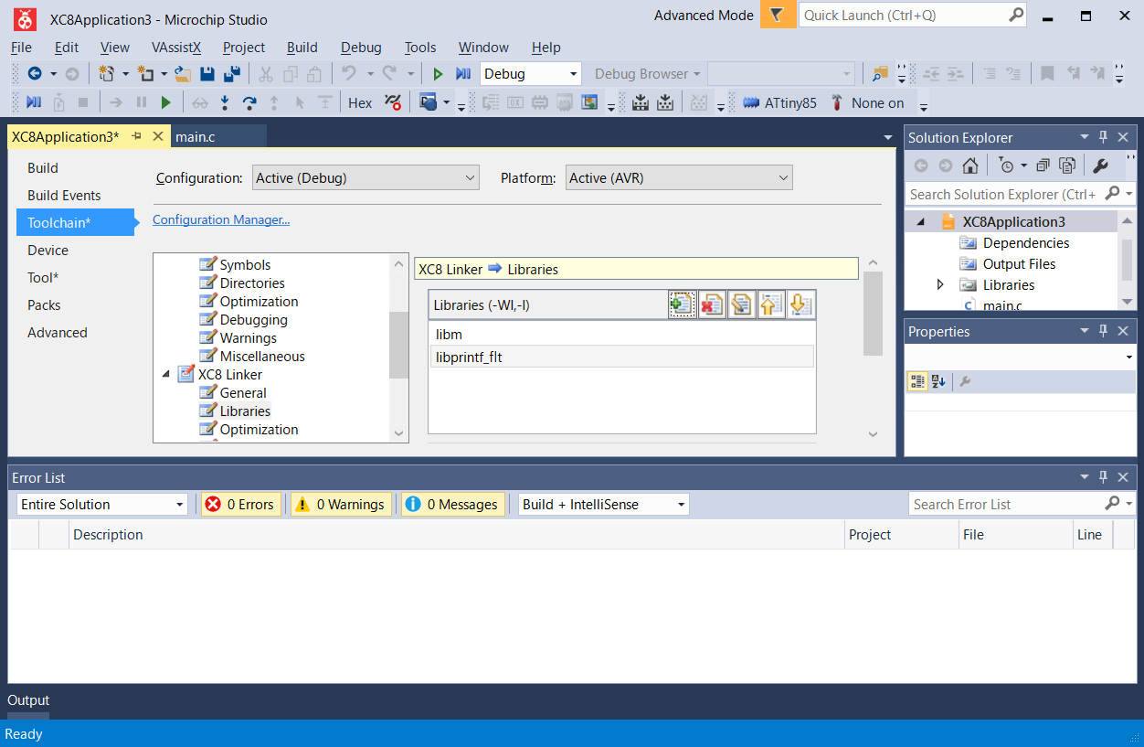
Task: Select libprintf_flt library entry
Action: tap(621, 357)
